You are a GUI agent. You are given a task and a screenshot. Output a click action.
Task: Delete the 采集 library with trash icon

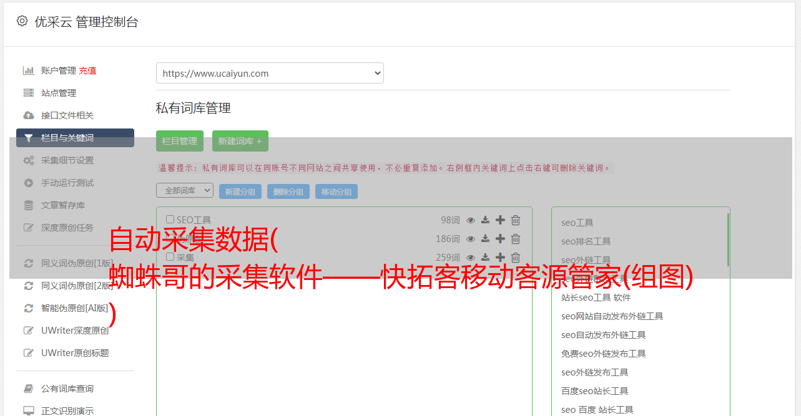click(516, 257)
